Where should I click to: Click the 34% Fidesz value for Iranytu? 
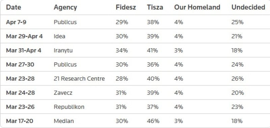point(122,50)
